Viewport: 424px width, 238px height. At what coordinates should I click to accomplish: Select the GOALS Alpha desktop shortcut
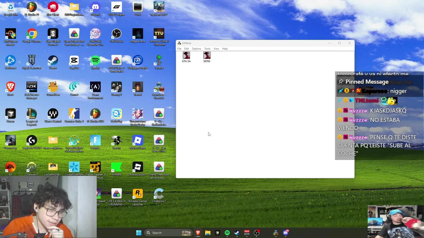tap(117, 9)
